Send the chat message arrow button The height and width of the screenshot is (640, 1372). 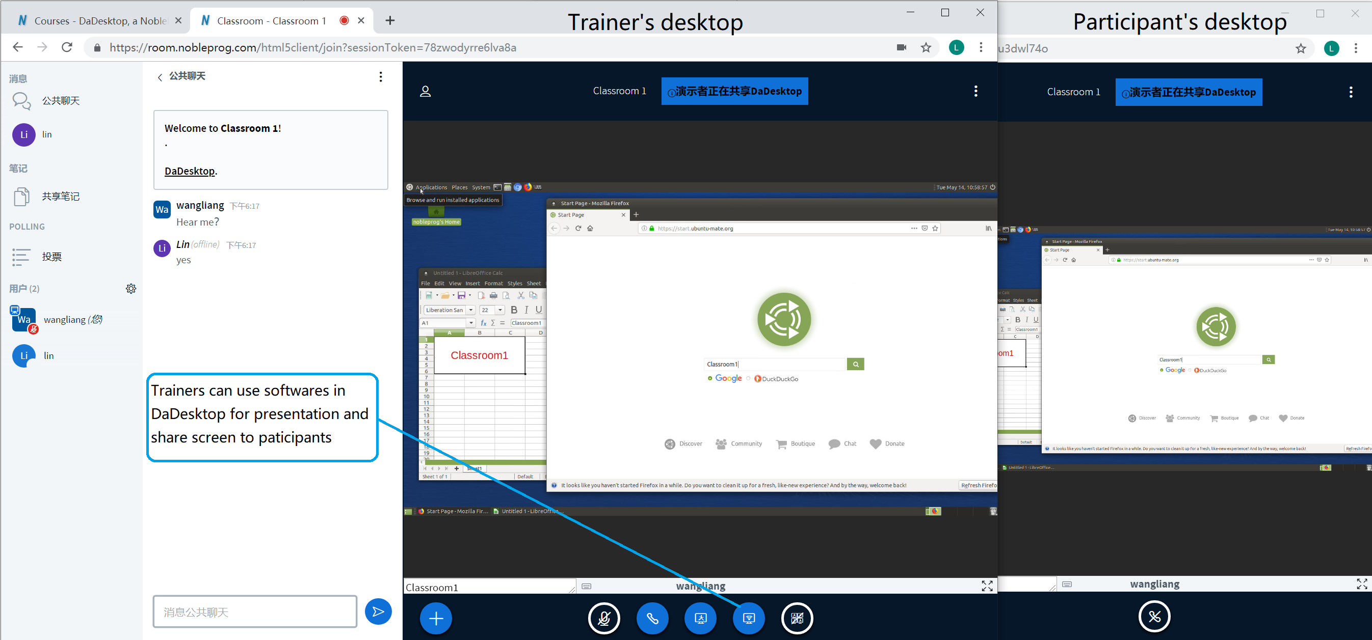378,612
